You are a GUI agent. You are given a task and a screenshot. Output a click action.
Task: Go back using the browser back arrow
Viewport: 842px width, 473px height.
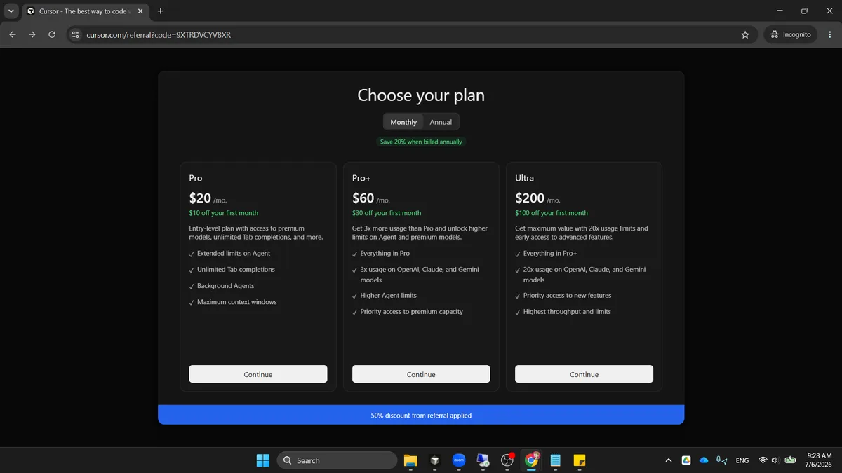pyautogui.click(x=12, y=34)
